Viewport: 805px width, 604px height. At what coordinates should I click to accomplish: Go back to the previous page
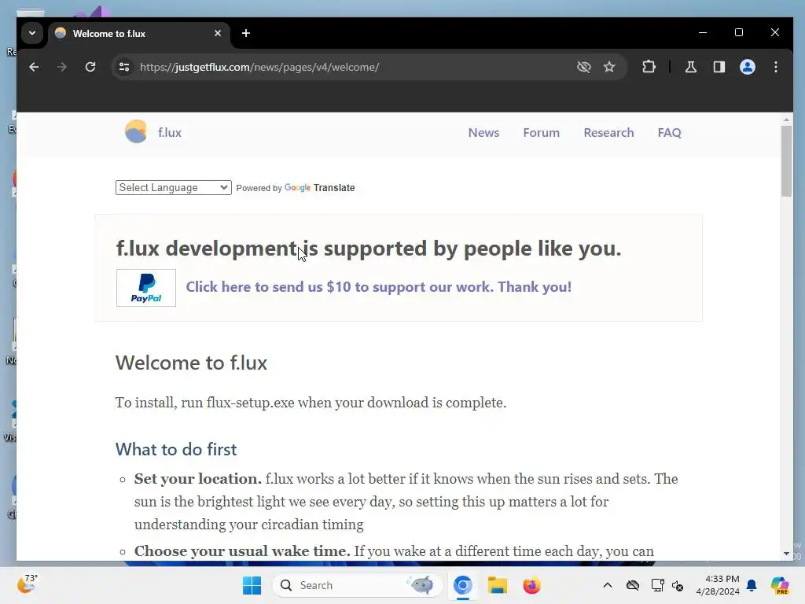pos(34,67)
